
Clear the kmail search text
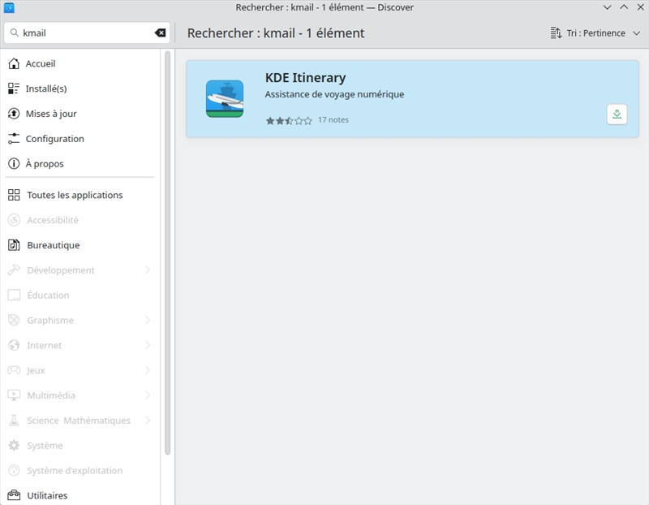(x=160, y=32)
